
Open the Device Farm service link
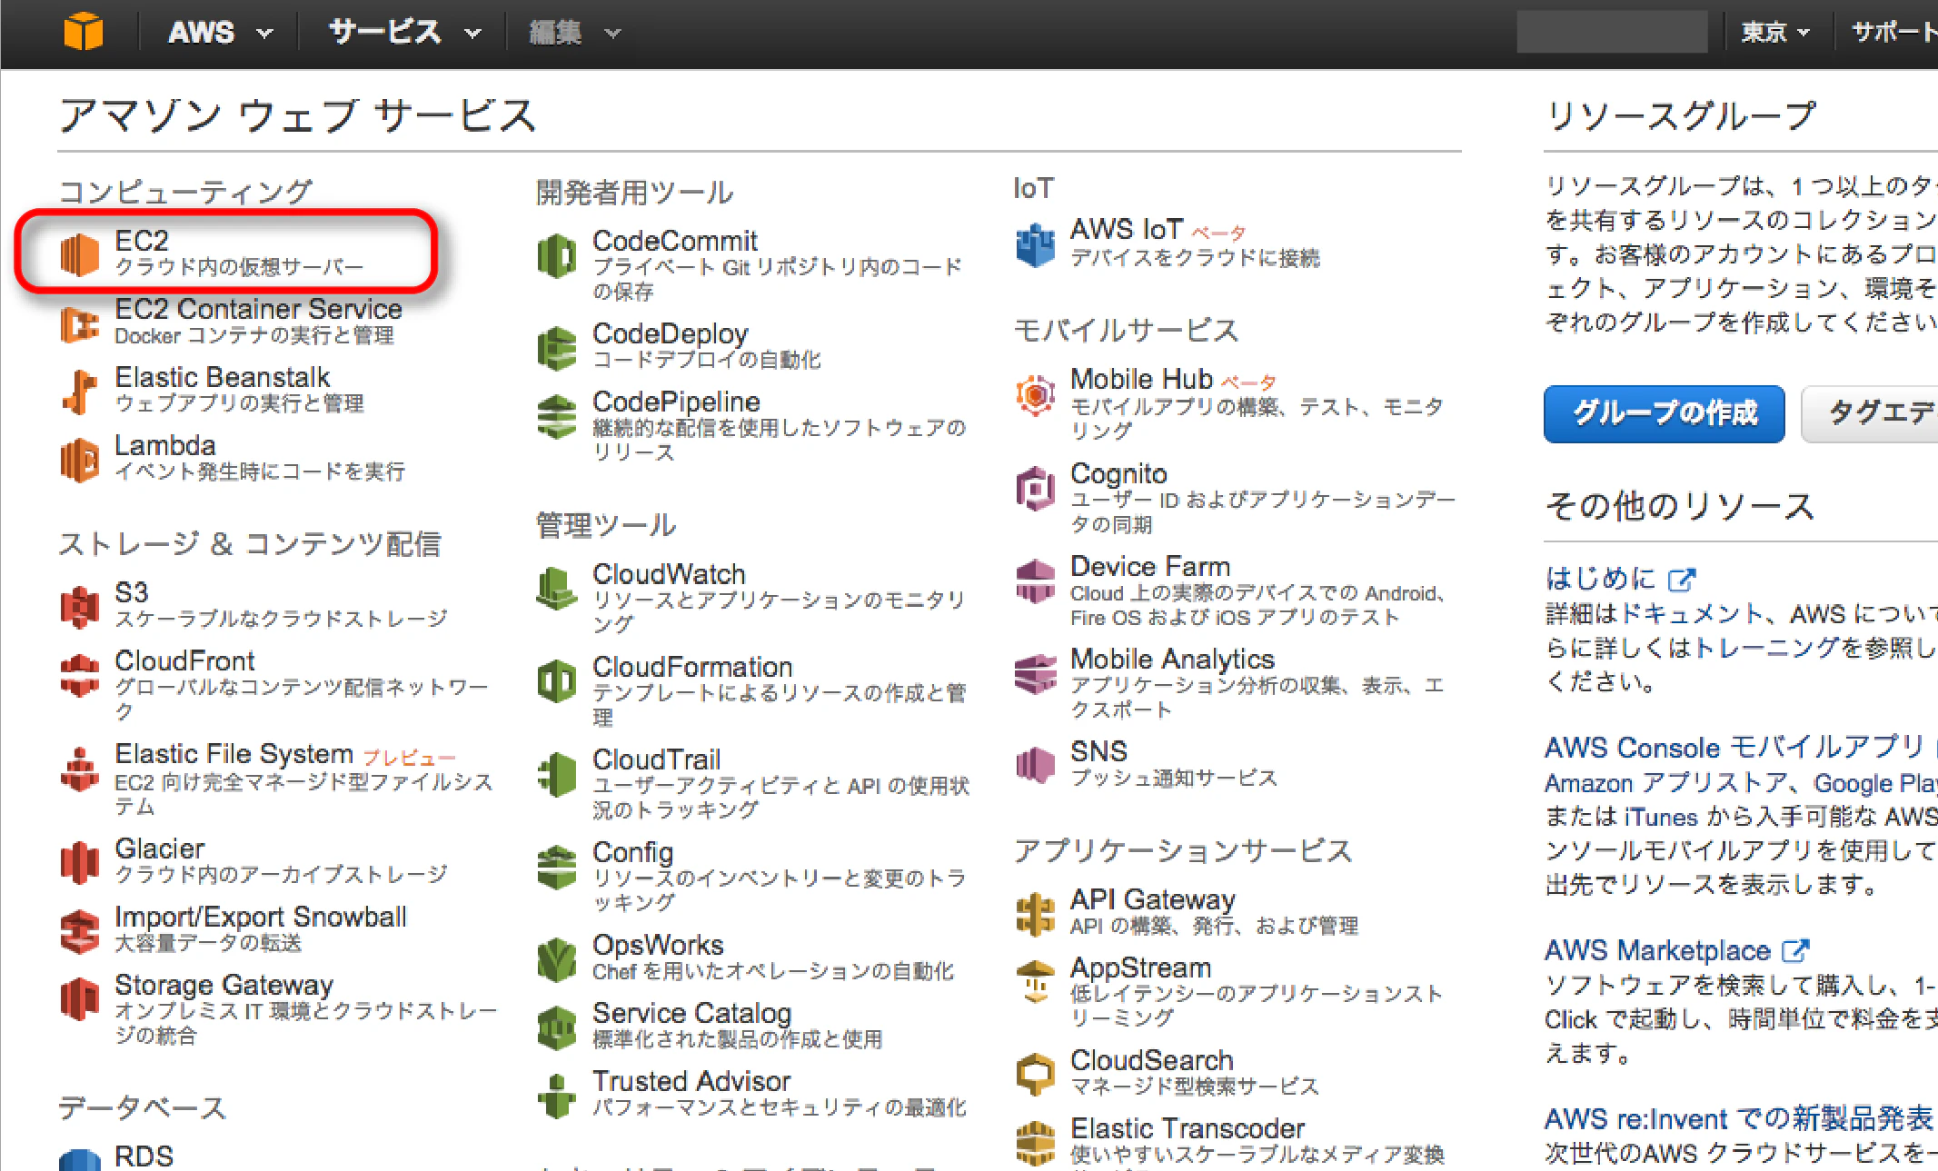pyautogui.click(x=1150, y=566)
